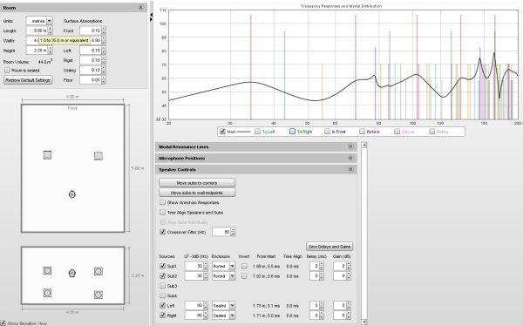Click the Crossover Filter frequency field
The image size is (523, 326).
[x=221, y=232]
